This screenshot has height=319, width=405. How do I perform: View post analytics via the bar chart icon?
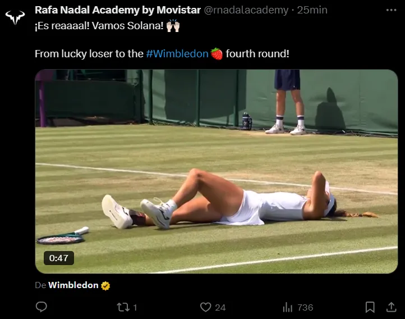(x=288, y=307)
